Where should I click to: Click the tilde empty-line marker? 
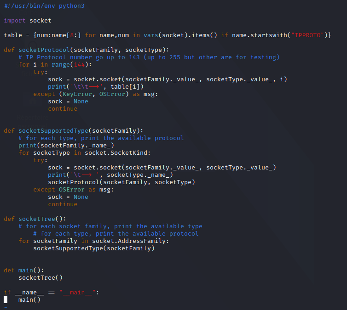click(x=6, y=307)
